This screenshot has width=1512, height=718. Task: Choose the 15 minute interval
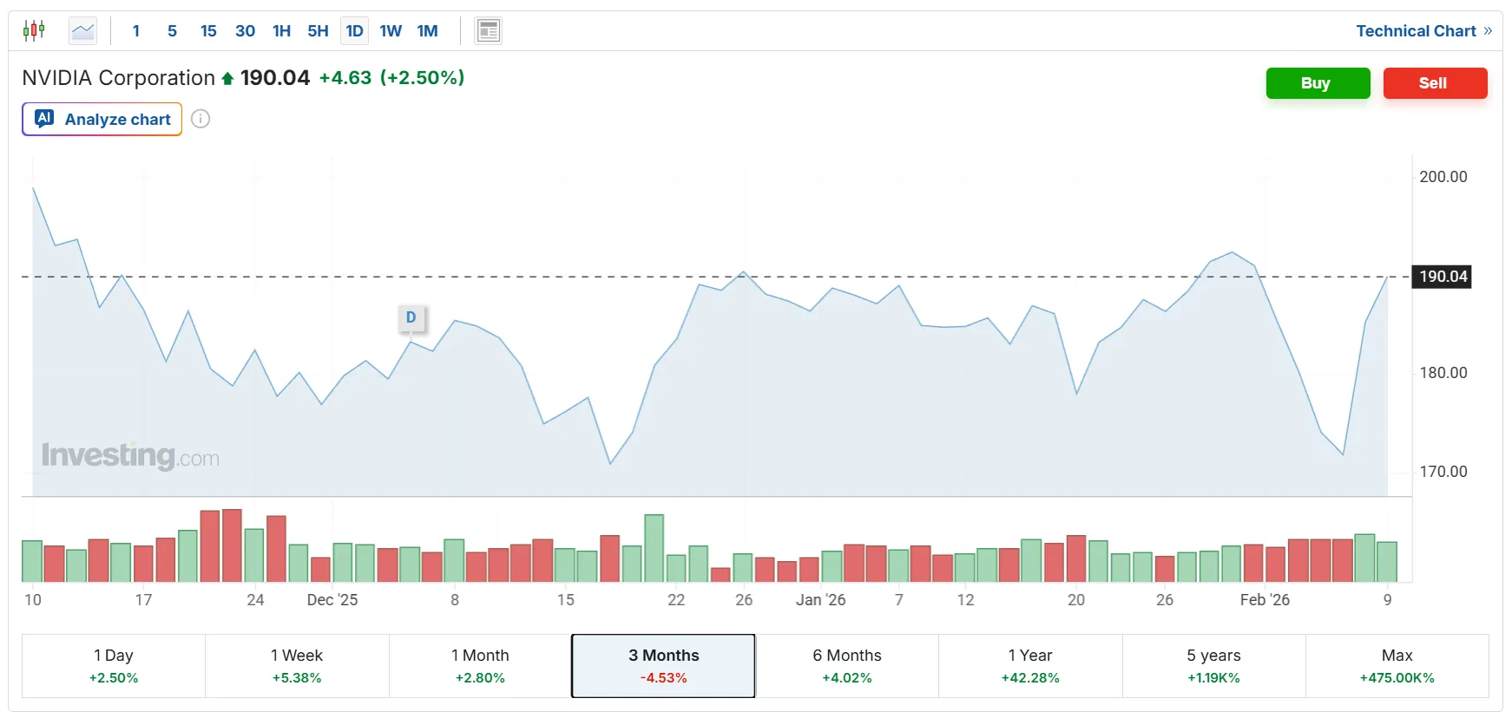click(208, 31)
